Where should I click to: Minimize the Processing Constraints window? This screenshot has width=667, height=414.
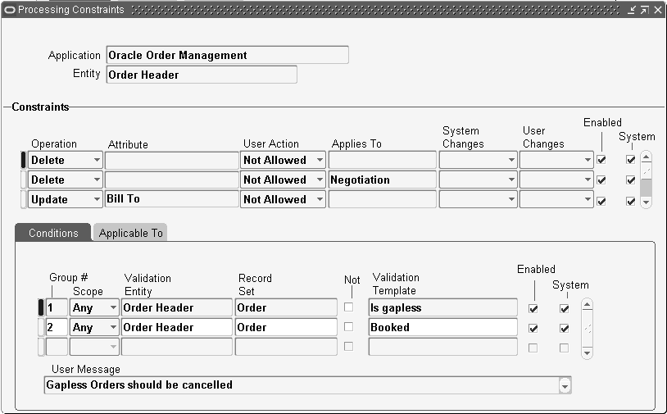pos(631,9)
